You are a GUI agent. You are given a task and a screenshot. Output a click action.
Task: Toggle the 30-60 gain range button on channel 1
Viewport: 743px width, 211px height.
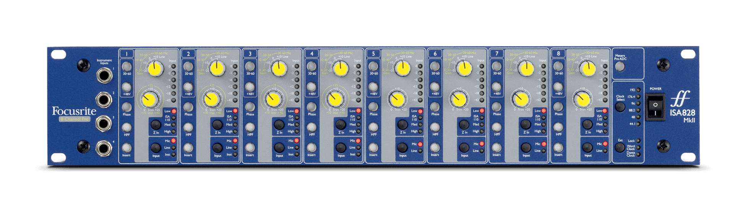127,66
